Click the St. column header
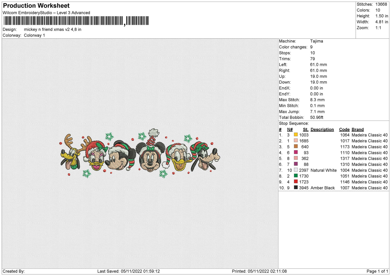This screenshot has height=276, width=391. [305, 129]
